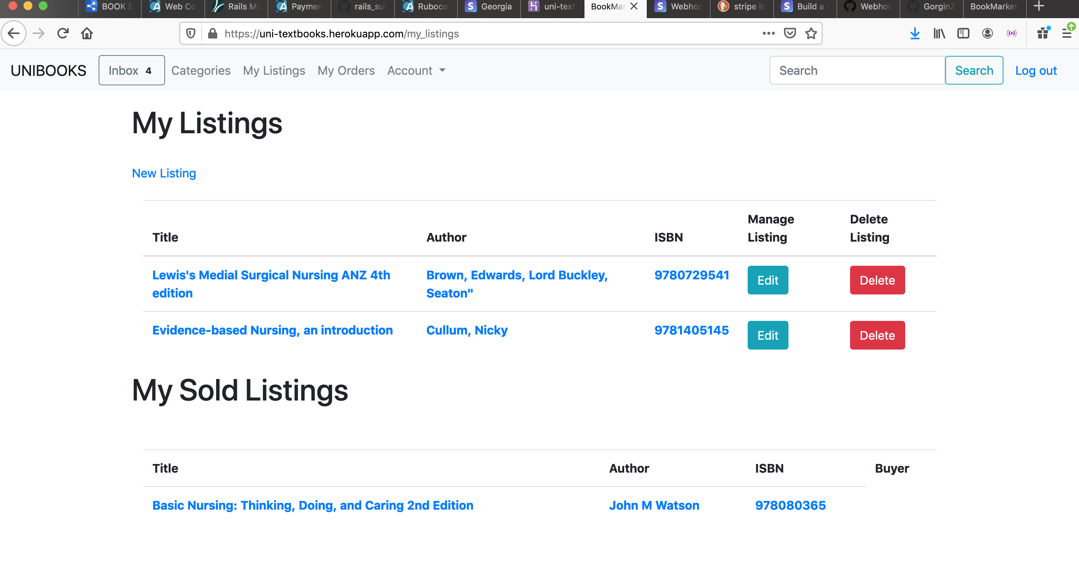Open Firefox hamburger application menu
The image size is (1079, 567).
1067,34
